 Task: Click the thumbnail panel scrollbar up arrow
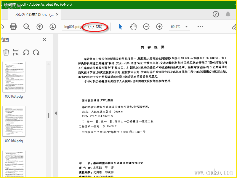click(x=49, y=64)
